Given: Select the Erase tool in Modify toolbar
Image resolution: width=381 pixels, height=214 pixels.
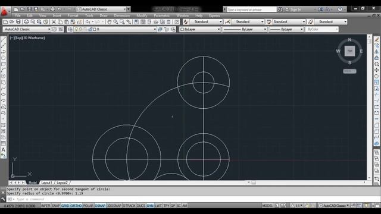Looking at the screenshot, I should [x=377, y=39].
